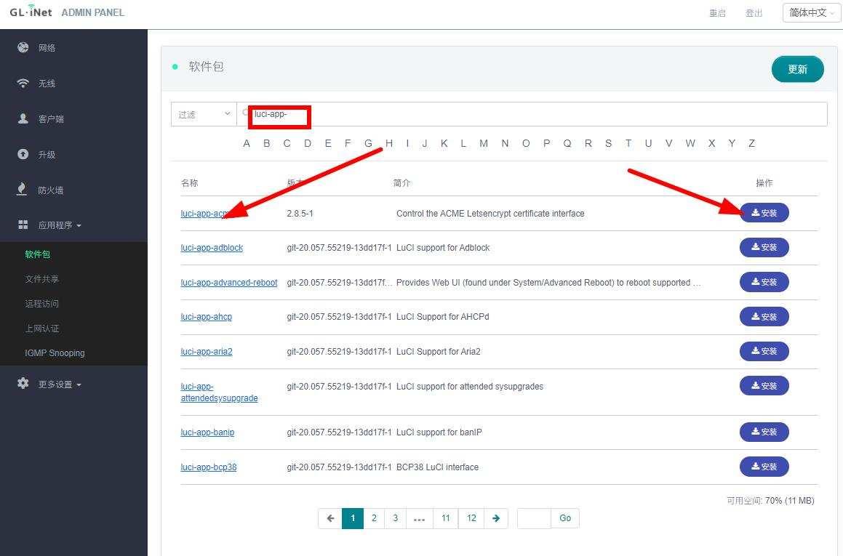This screenshot has width=843, height=556.
Task: Click the 登出 logout link
Action: click(x=754, y=13)
